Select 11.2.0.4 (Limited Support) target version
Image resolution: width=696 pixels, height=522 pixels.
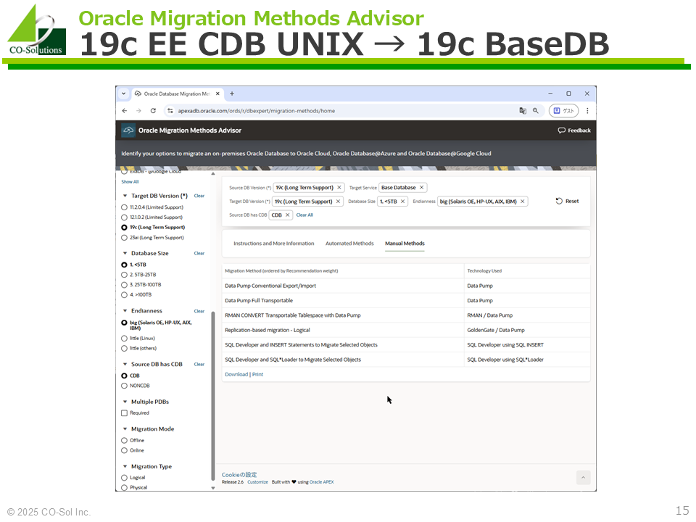click(x=124, y=207)
